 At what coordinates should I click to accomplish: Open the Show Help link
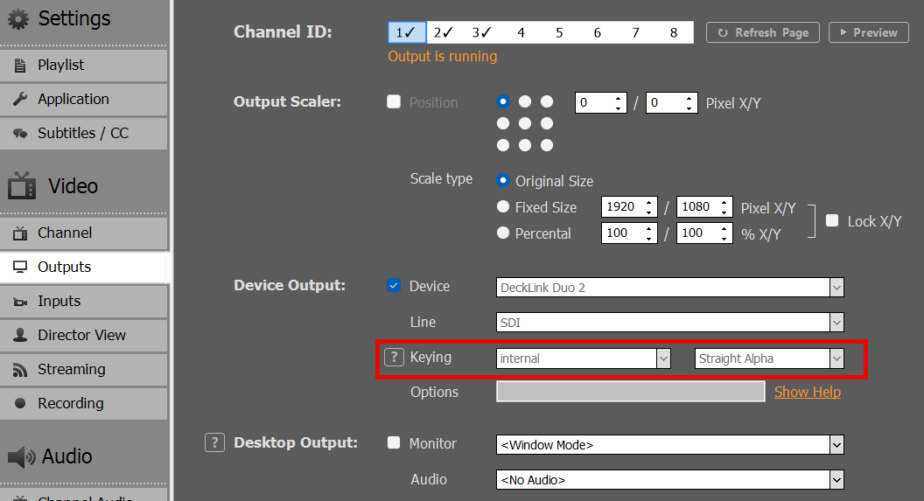808,392
